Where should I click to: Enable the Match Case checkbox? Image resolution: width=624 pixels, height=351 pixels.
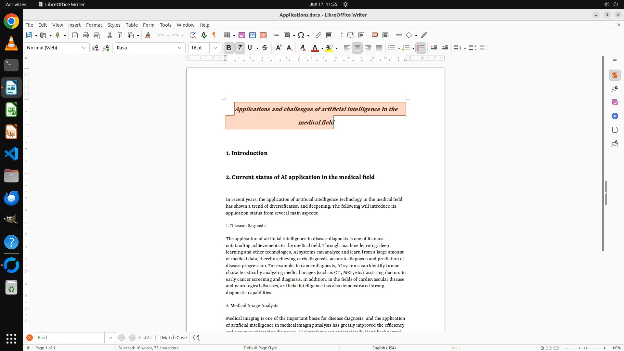click(x=158, y=338)
